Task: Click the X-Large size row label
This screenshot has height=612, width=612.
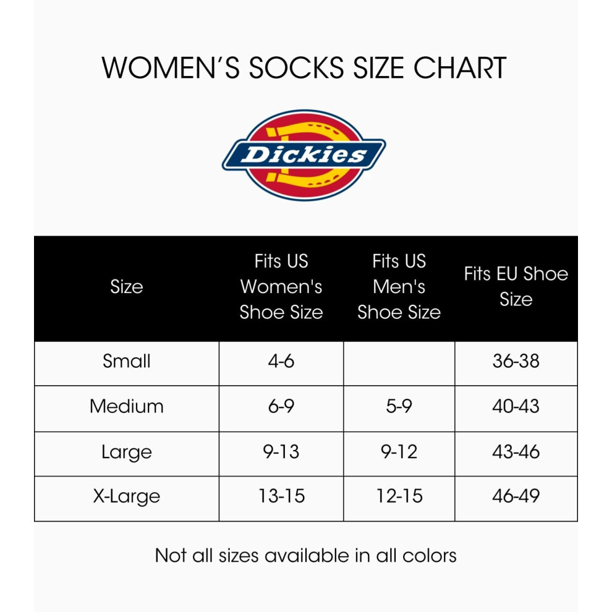Action: pos(127,496)
